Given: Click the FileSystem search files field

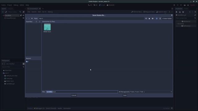Looking at the screenshot, I should click(x=12, y=67).
